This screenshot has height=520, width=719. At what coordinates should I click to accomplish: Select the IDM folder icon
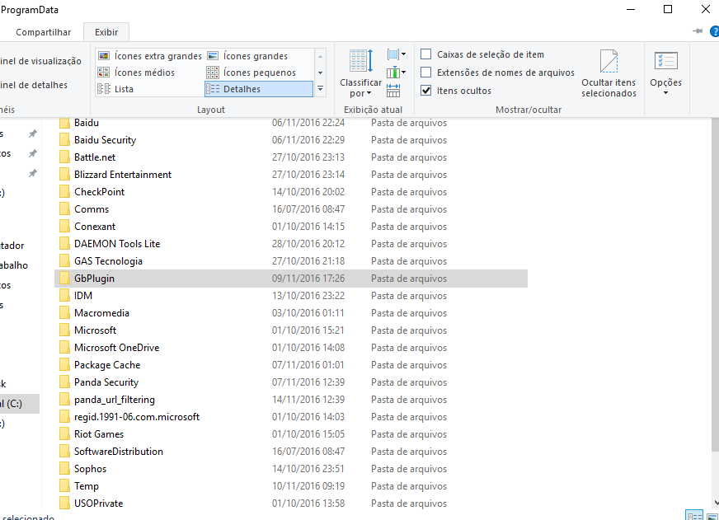tap(64, 296)
